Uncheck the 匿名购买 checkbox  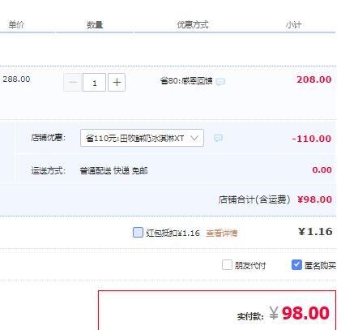(x=296, y=265)
